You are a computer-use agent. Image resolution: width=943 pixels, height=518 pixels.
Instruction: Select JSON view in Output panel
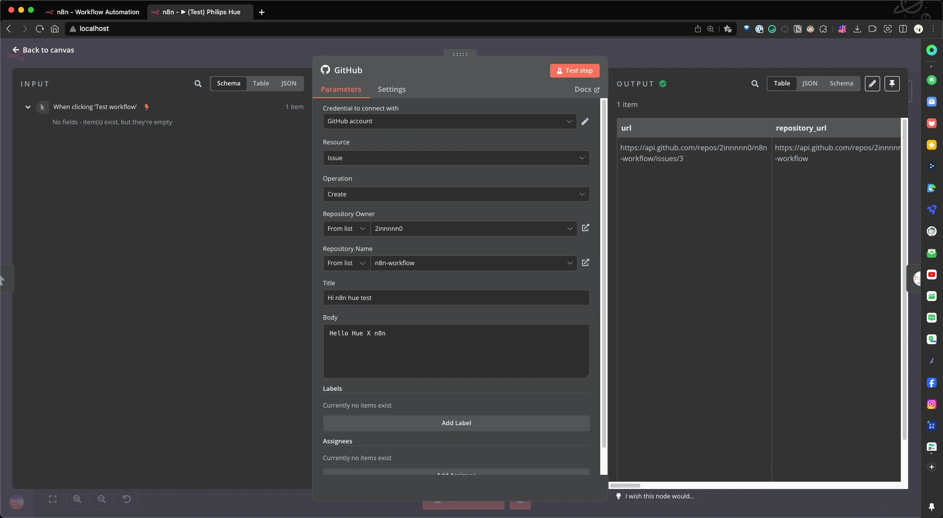809,83
